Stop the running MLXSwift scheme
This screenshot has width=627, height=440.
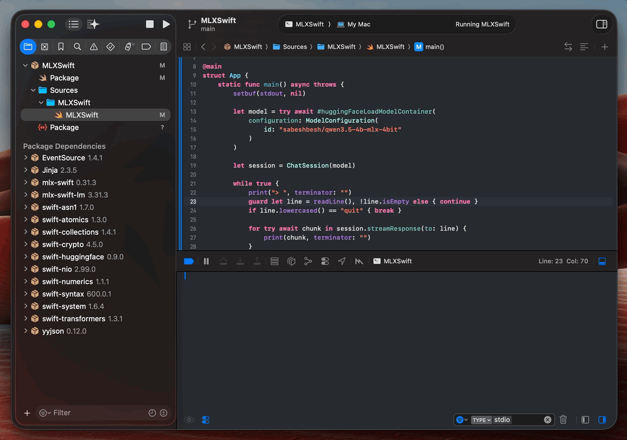(x=150, y=24)
